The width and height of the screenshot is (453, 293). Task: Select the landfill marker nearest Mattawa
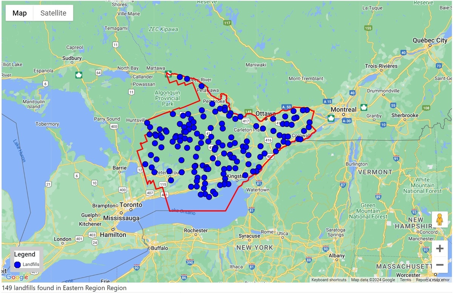point(180,77)
